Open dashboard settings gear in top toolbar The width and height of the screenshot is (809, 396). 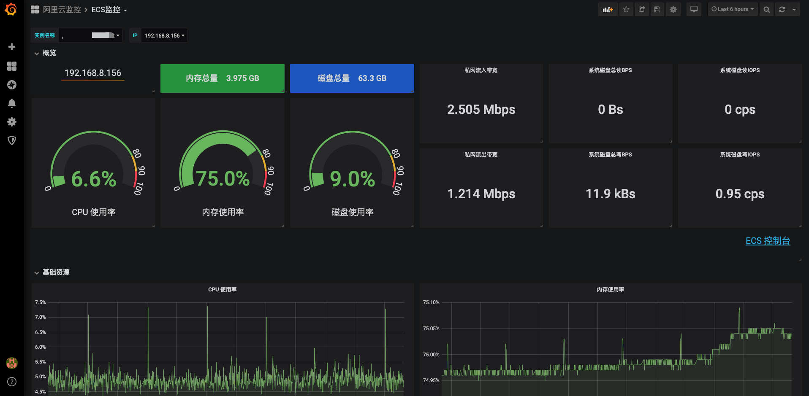point(673,9)
